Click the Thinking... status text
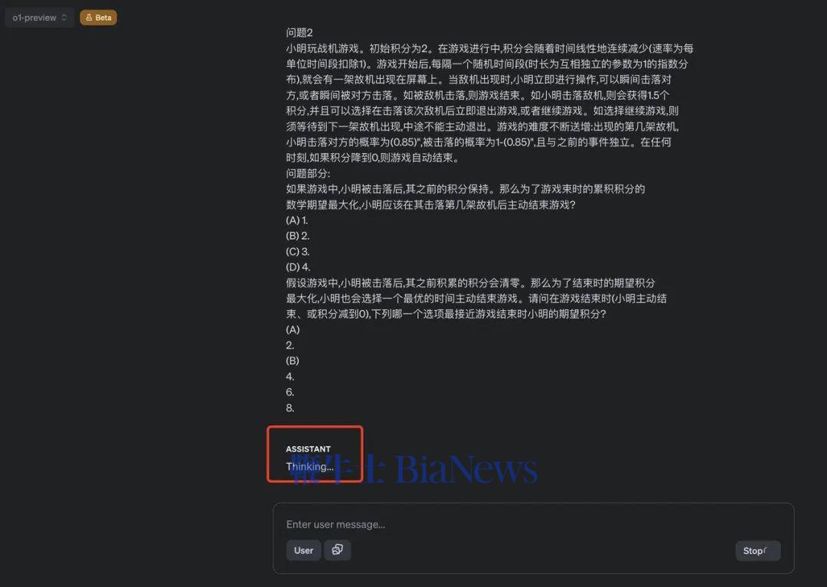827x587 pixels. click(x=309, y=467)
